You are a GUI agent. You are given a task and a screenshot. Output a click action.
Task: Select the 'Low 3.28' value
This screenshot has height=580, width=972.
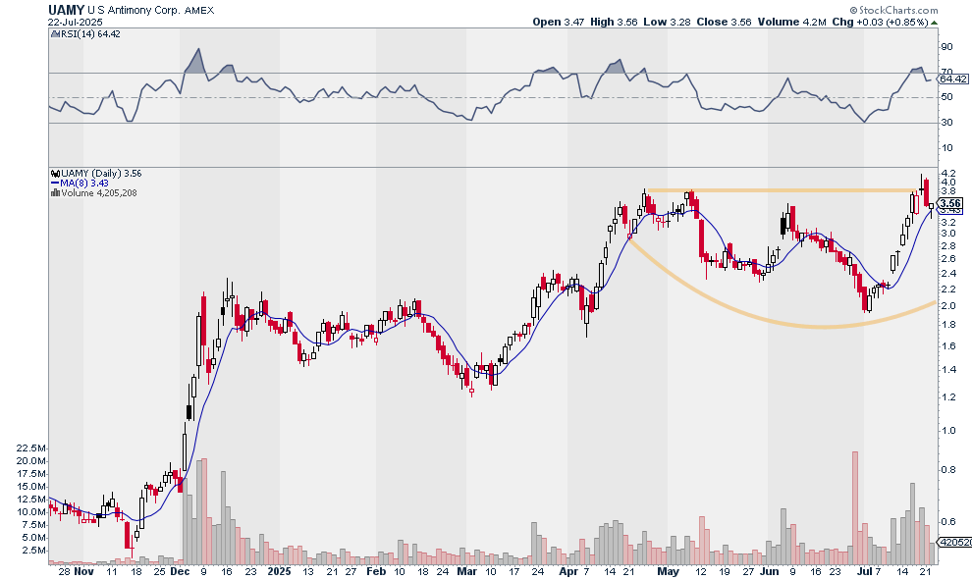667,22
